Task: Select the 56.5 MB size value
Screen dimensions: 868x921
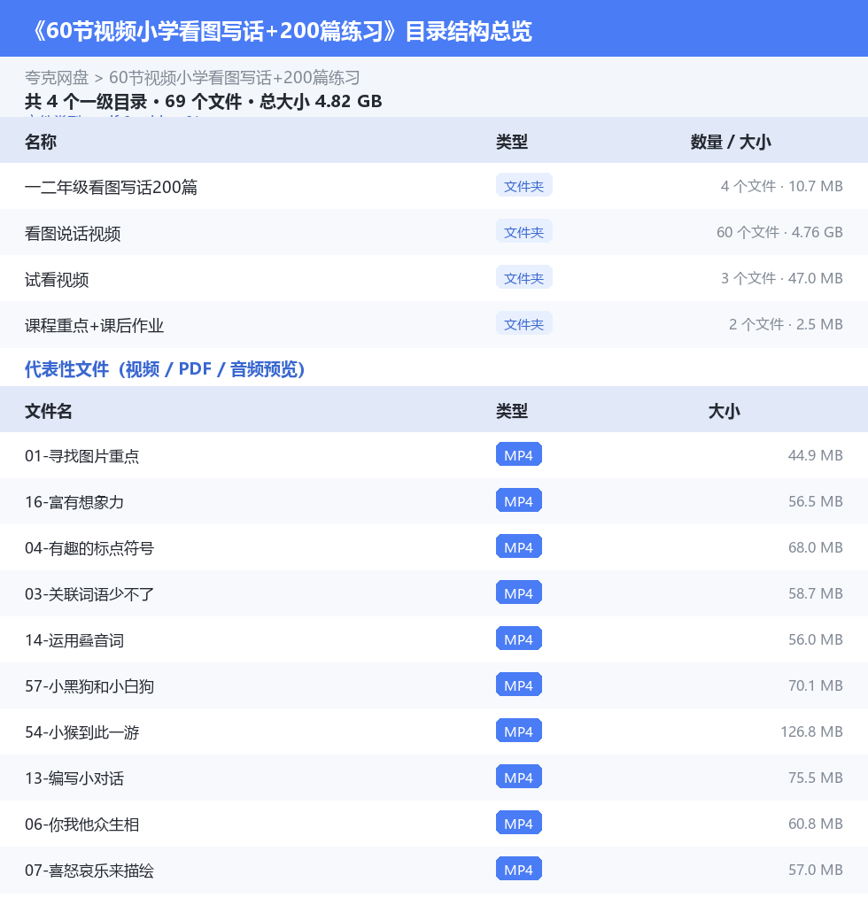Action: [x=815, y=501]
